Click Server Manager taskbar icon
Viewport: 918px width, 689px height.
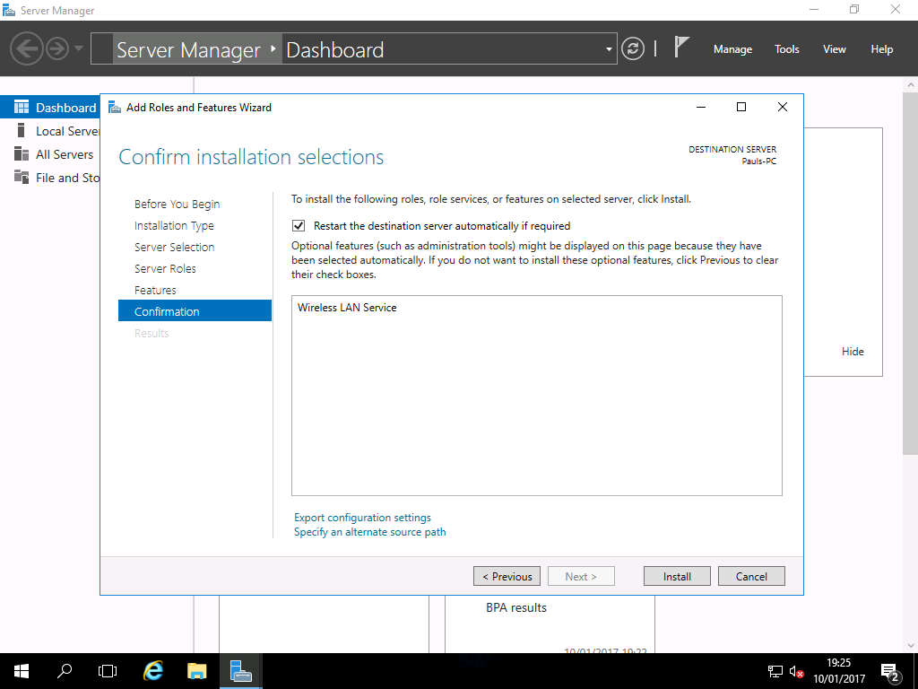[x=240, y=671]
